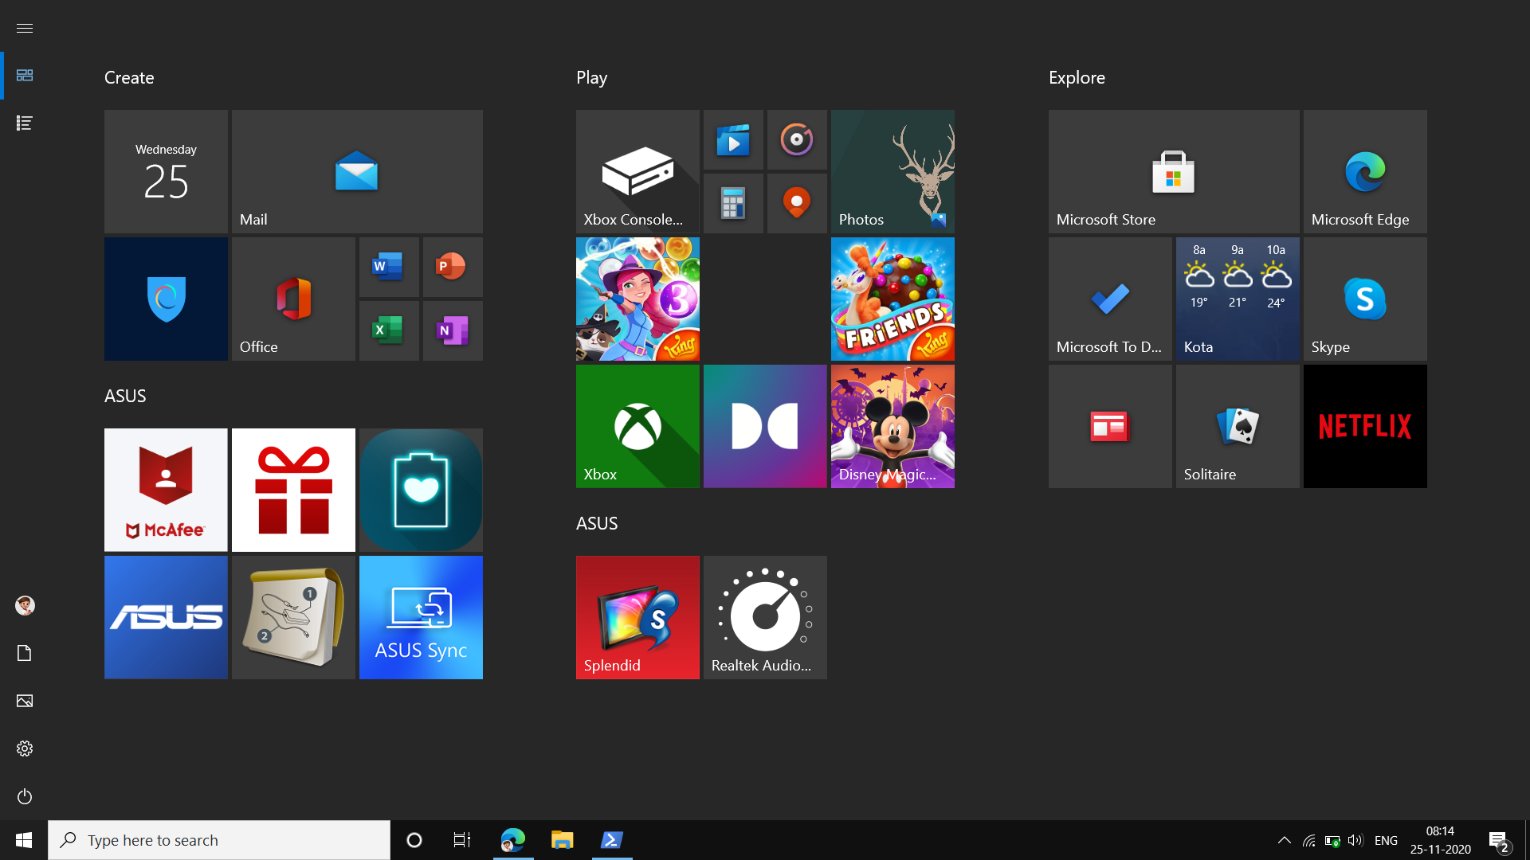1530x860 pixels.
Task: Launch Bubble Witch 3 Saga tile
Action: [x=637, y=299]
